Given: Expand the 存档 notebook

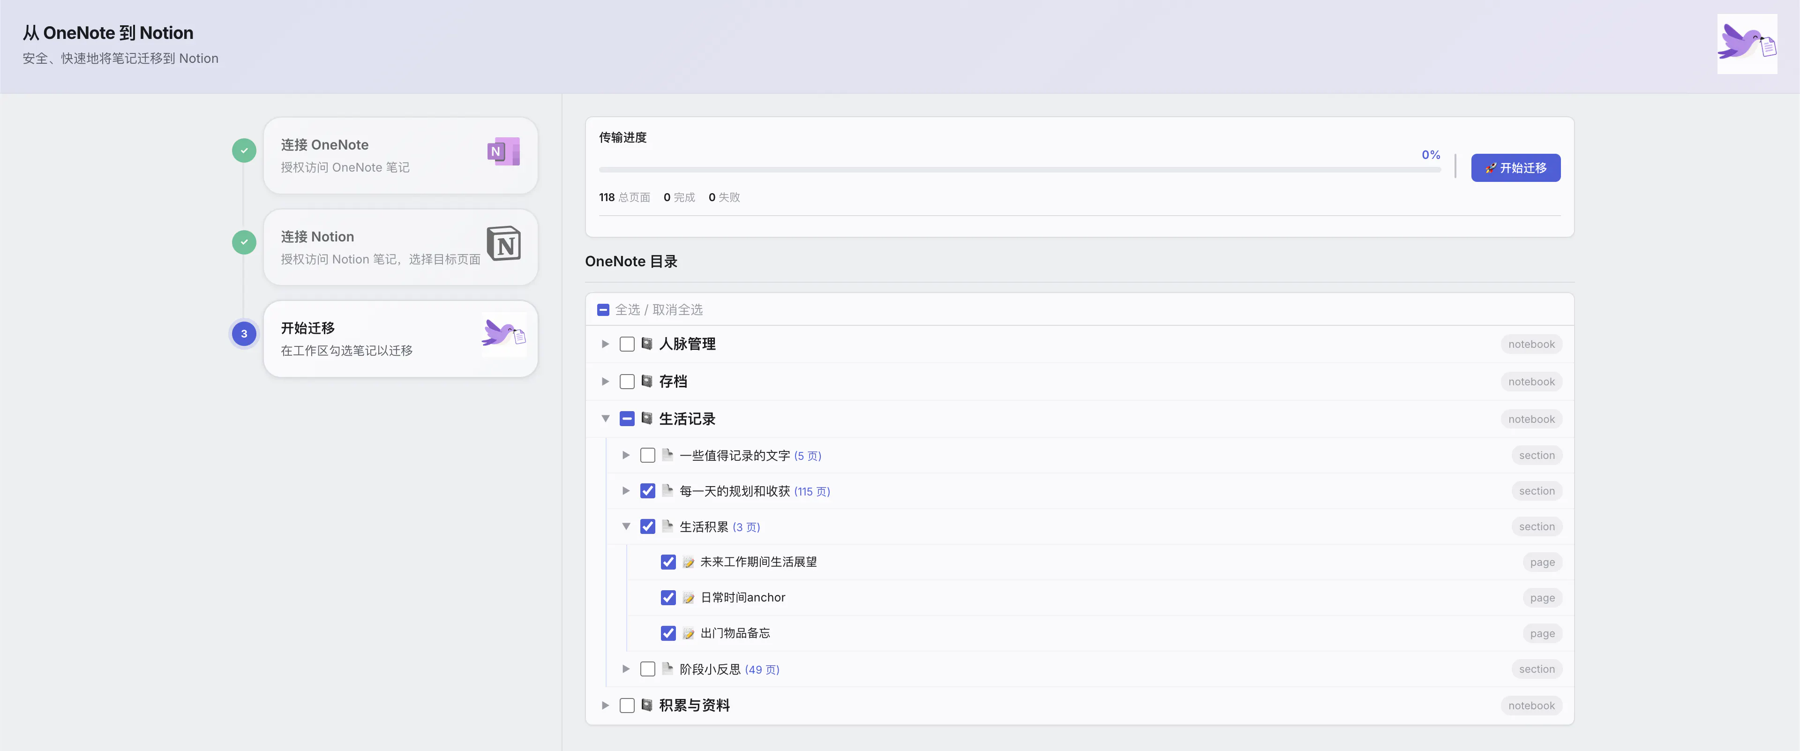Looking at the screenshot, I should point(605,382).
